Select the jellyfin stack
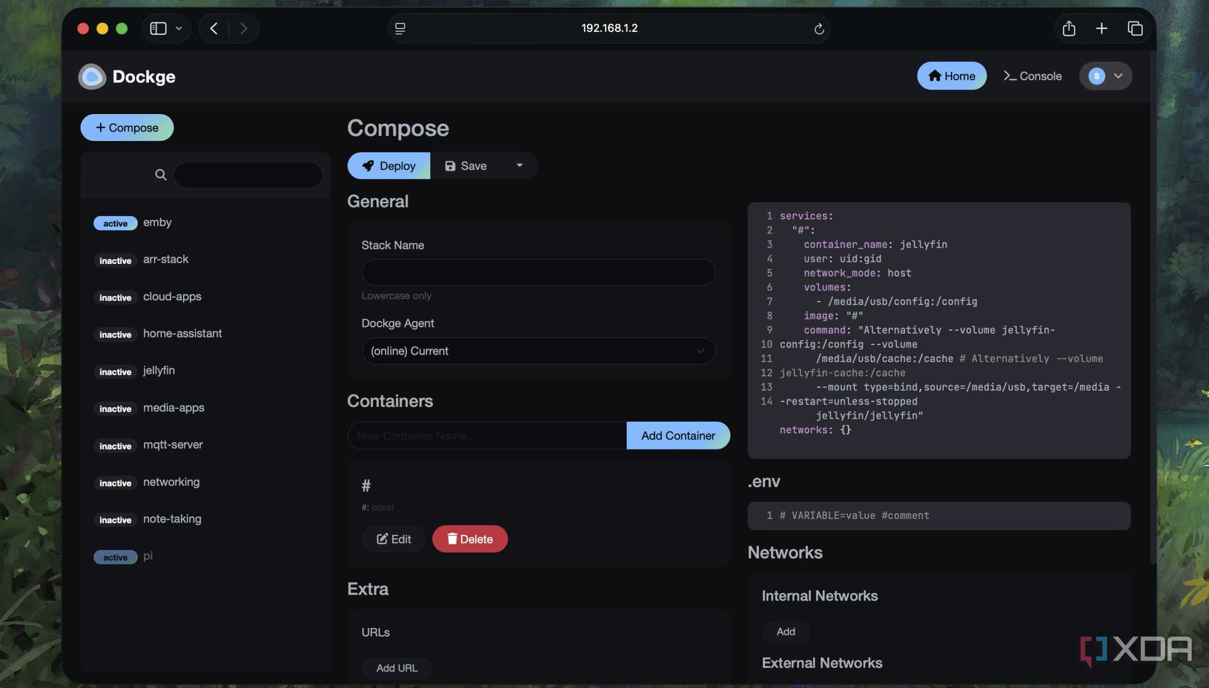Image resolution: width=1209 pixels, height=688 pixels. pyautogui.click(x=205, y=371)
